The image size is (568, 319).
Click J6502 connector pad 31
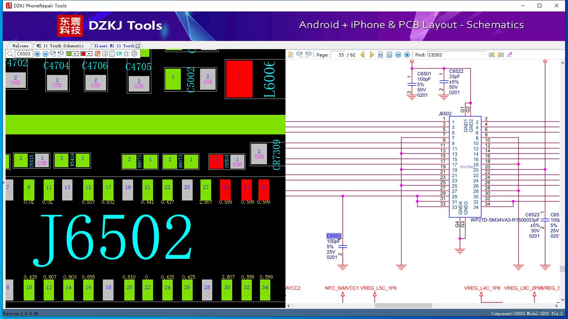247,190
